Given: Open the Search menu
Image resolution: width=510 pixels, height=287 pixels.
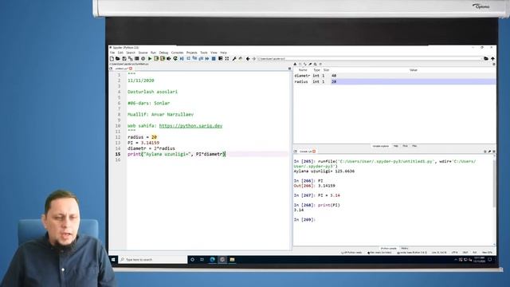Looking at the screenshot, I should (131, 53).
